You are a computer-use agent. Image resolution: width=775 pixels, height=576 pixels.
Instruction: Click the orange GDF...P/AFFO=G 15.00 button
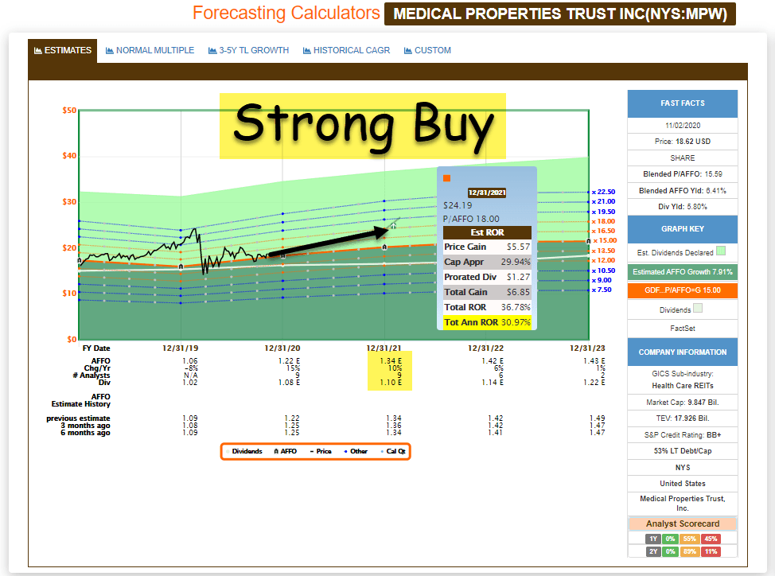[x=683, y=290]
